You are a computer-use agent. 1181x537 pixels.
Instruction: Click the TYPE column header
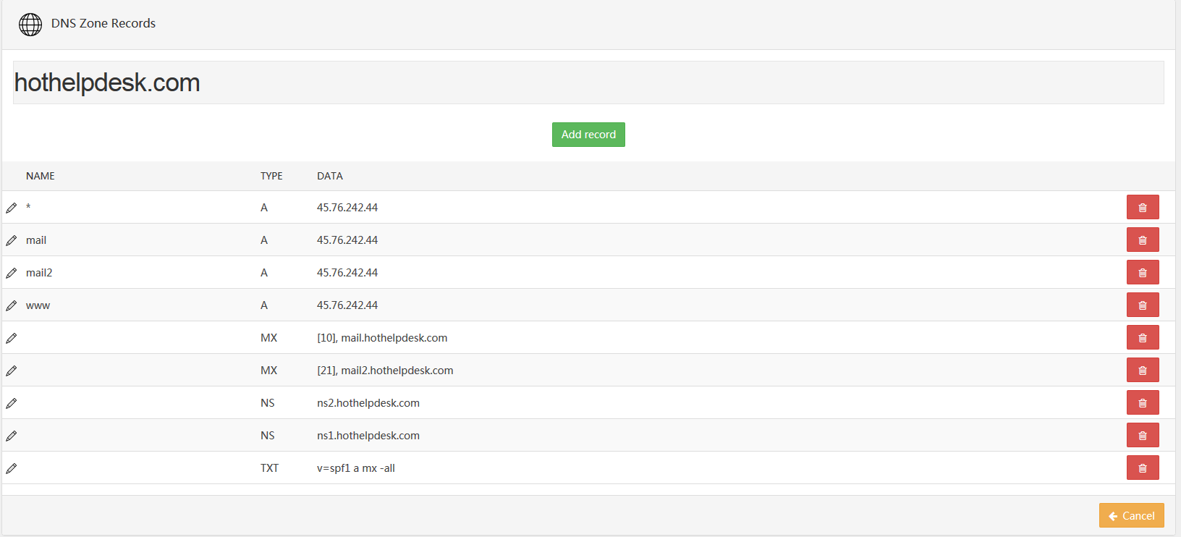pos(271,176)
